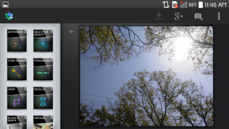Viewport: 229px width, 129px height.
Task: Tap the tree and sky photo preview
Action: click(x=146, y=76)
